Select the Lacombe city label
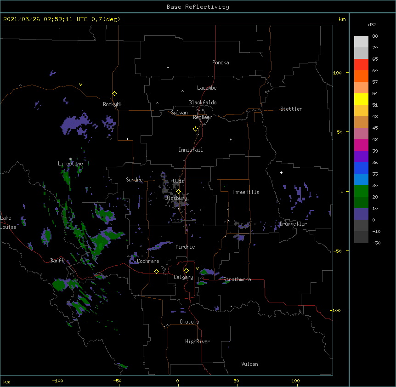Image resolution: width=396 pixels, height=387 pixels. click(207, 88)
